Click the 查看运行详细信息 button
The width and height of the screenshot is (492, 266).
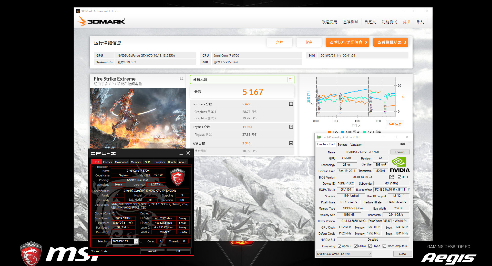click(x=347, y=42)
